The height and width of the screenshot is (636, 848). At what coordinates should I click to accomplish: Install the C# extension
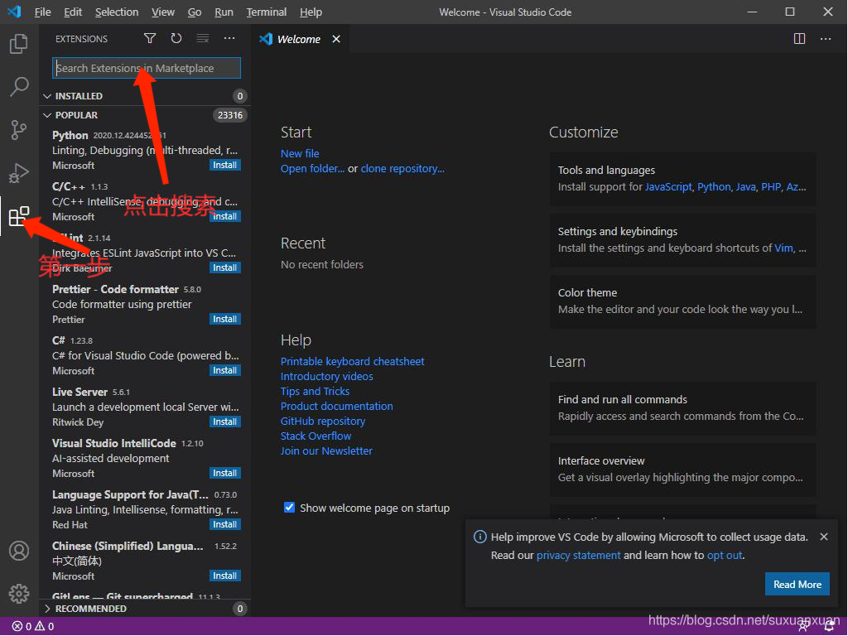click(x=224, y=370)
